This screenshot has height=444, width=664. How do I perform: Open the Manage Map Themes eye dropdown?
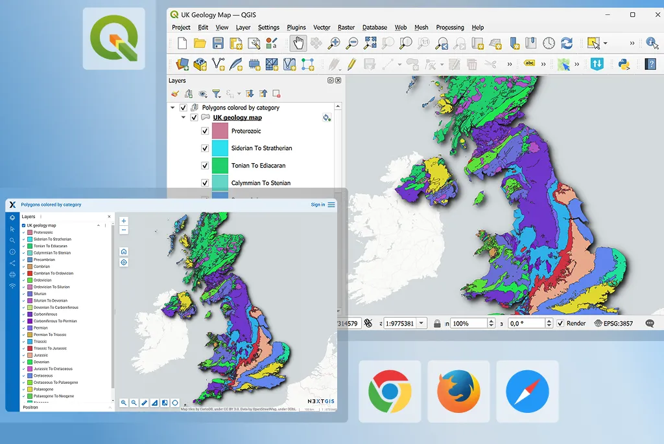click(203, 93)
